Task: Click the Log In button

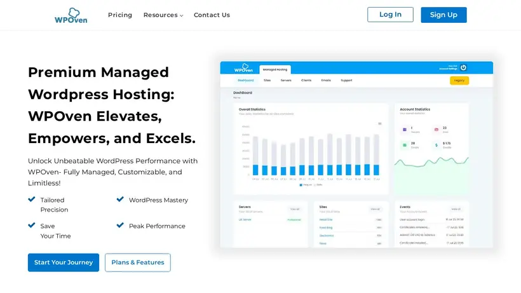Action: pos(390,15)
